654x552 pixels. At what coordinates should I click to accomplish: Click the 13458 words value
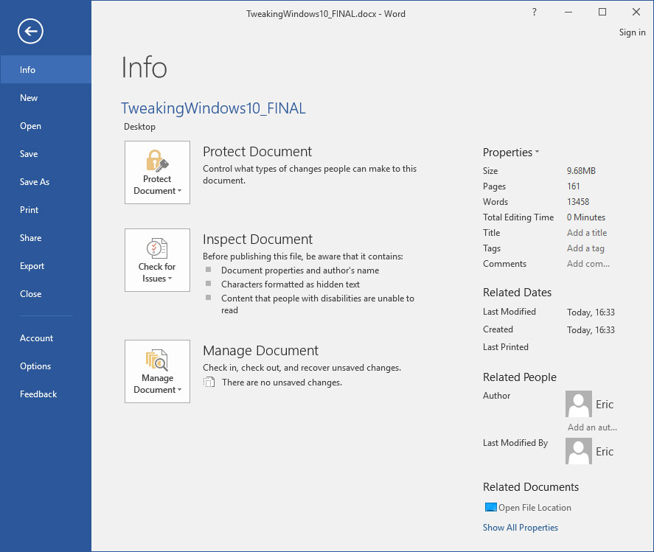tap(578, 202)
